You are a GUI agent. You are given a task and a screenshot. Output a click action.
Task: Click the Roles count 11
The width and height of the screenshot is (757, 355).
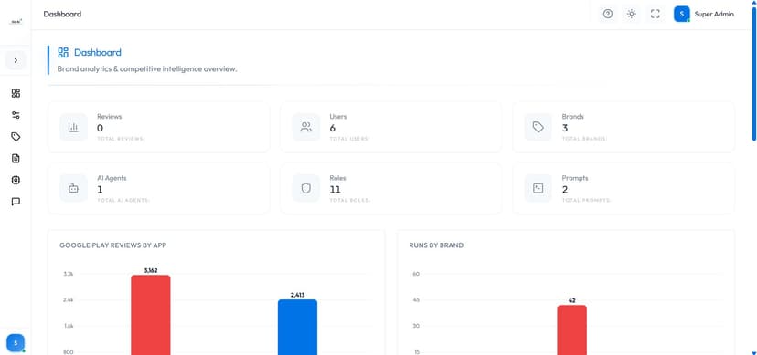335,189
